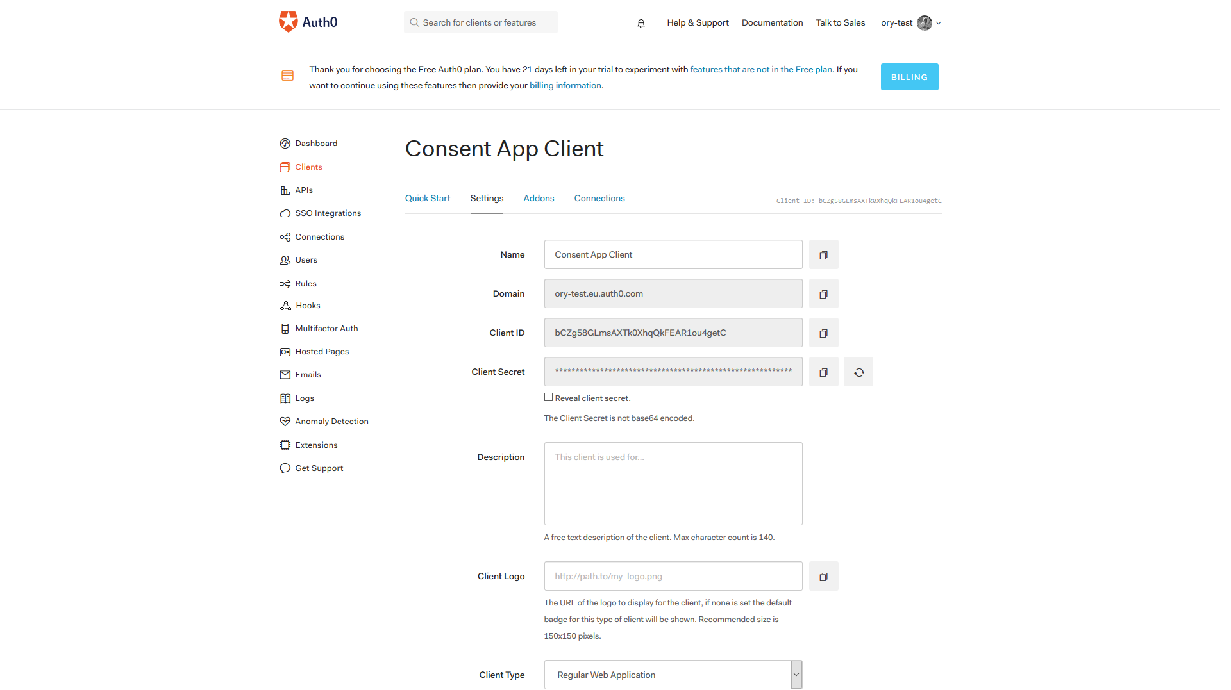Open Help & Support menu
The image size is (1231, 690).
click(x=698, y=23)
